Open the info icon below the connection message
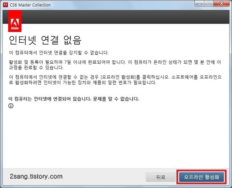Screen dimensions: 232x188 point(11,106)
